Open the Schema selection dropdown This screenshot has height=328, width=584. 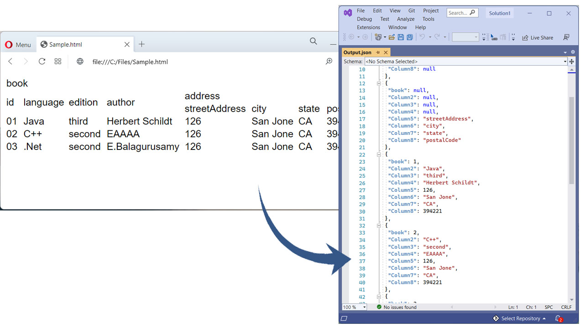[x=565, y=61]
